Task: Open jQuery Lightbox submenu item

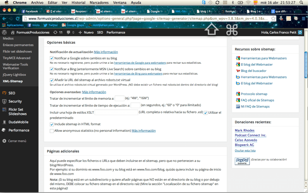Action: (14, 75)
